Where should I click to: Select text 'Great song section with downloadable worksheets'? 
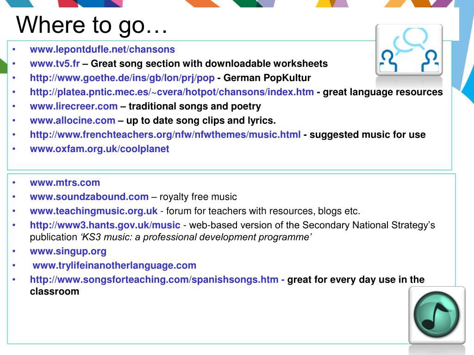[209, 63]
